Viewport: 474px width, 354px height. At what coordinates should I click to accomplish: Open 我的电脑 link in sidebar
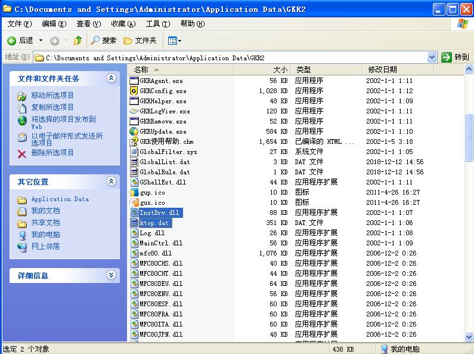tap(45, 235)
